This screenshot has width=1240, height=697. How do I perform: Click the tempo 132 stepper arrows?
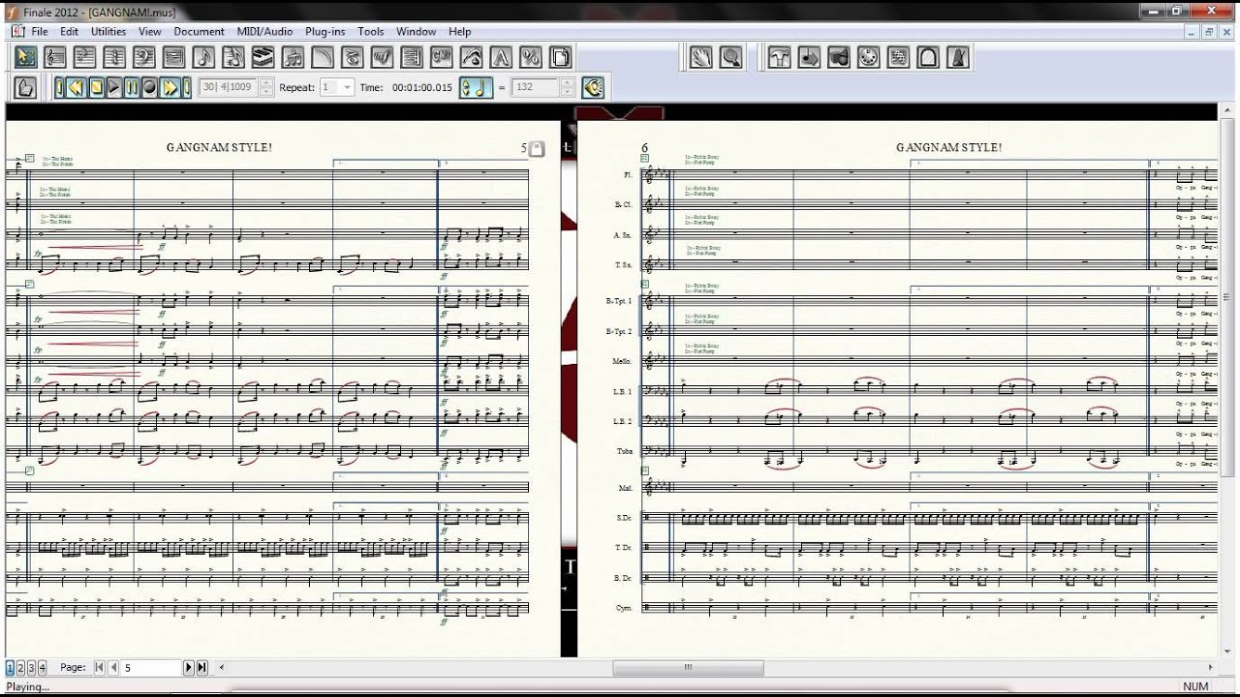click(568, 87)
